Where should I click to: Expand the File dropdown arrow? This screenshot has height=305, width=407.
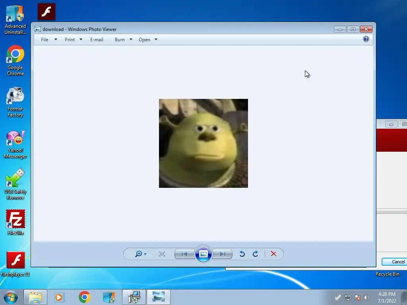(56, 39)
